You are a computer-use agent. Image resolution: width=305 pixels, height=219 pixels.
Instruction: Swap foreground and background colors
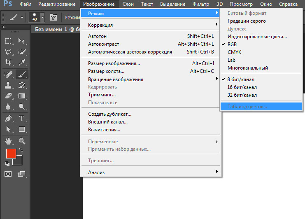[21, 150]
